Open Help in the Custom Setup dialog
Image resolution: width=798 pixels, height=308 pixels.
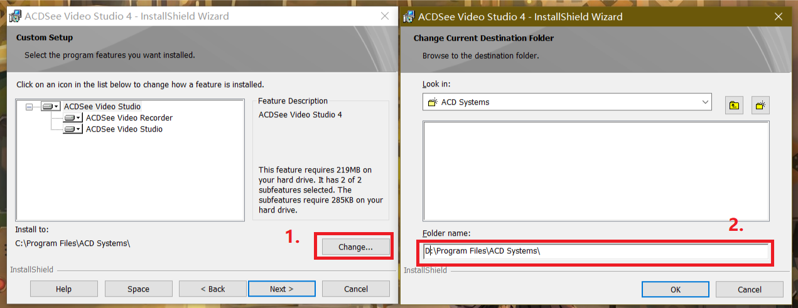(x=63, y=289)
